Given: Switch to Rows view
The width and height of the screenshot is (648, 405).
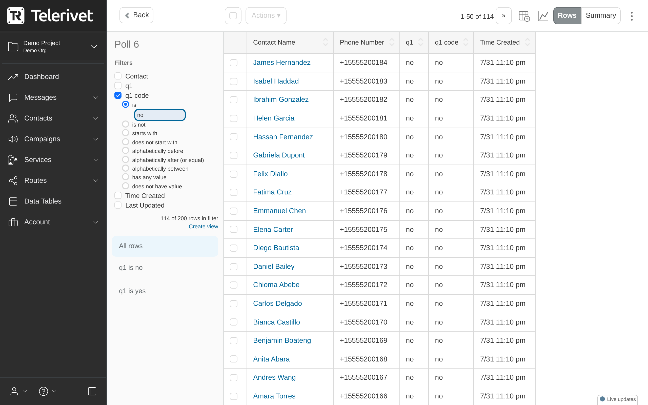Looking at the screenshot, I should 567,15.
